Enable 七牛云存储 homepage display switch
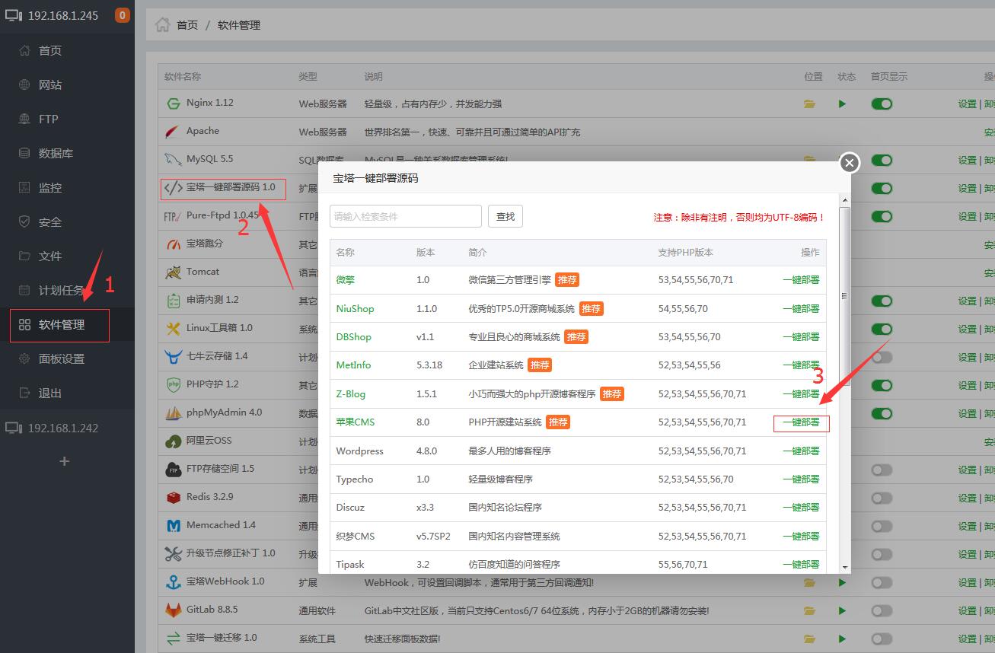The height and width of the screenshot is (653, 995). coord(882,358)
